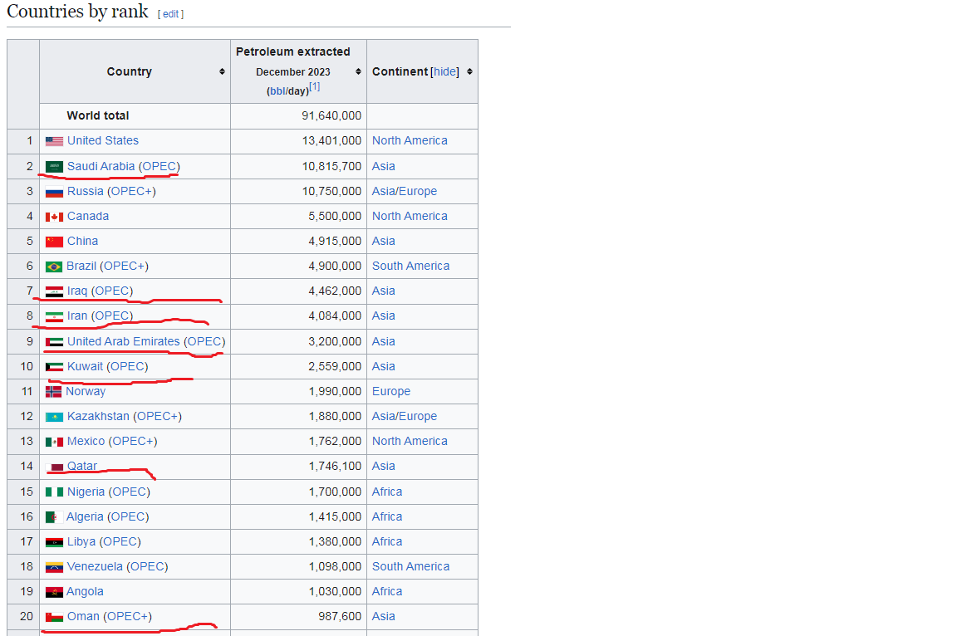Click the Libya flag icon
The width and height of the screenshot is (957, 636).
click(x=54, y=542)
